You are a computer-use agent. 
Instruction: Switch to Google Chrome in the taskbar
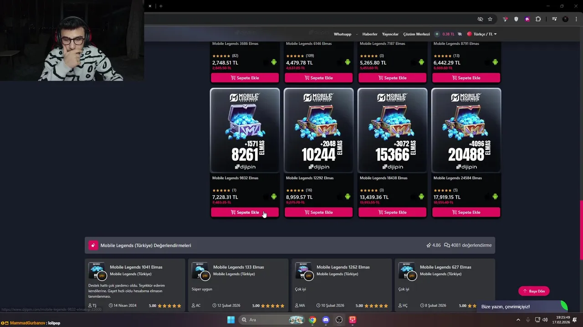pyautogui.click(x=312, y=320)
